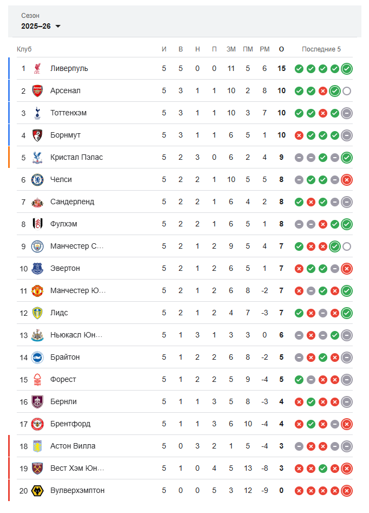Click the Tottenham cockerel crest
This screenshot has width=369, height=513.
tap(37, 113)
